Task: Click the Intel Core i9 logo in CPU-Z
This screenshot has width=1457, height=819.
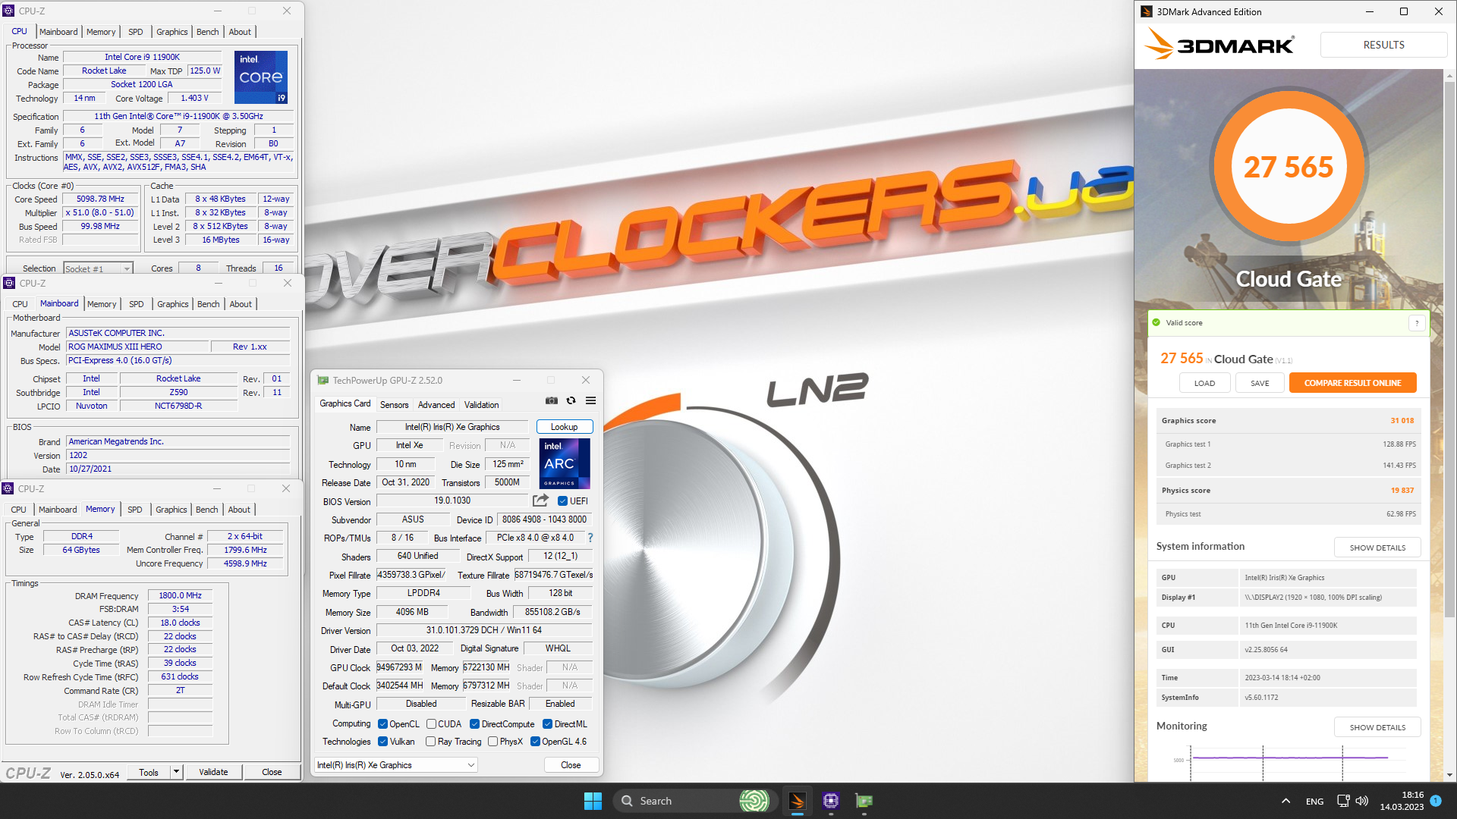Action: click(x=261, y=77)
